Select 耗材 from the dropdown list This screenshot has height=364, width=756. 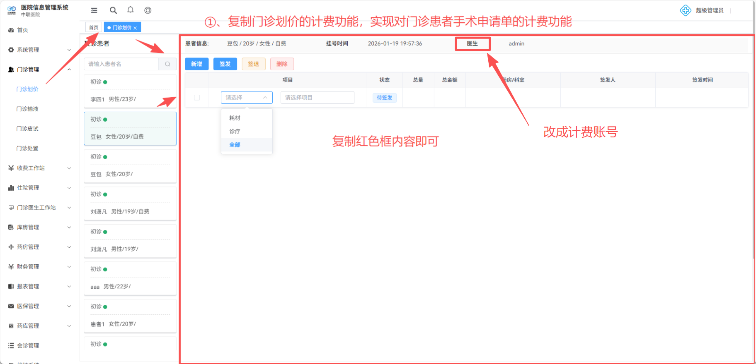point(235,118)
